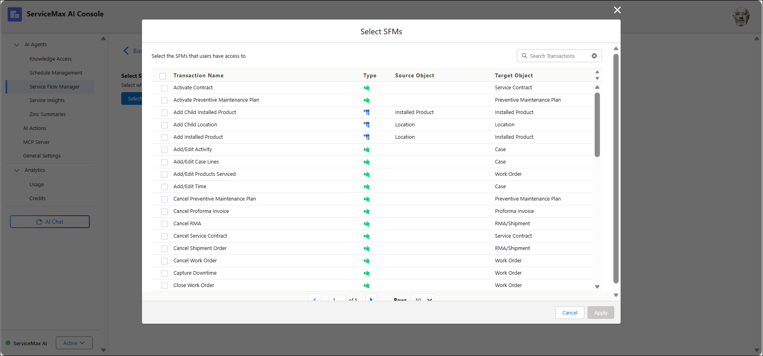Image resolution: width=763 pixels, height=356 pixels.
Task: Open Service Insights
Action: coord(47,100)
